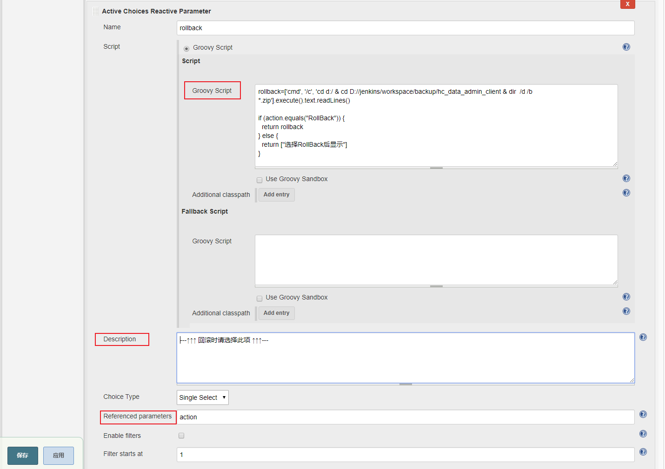Click Add entry under Fallback Script classpath
This screenshot has height=469, width=665.
coord(276,313)
